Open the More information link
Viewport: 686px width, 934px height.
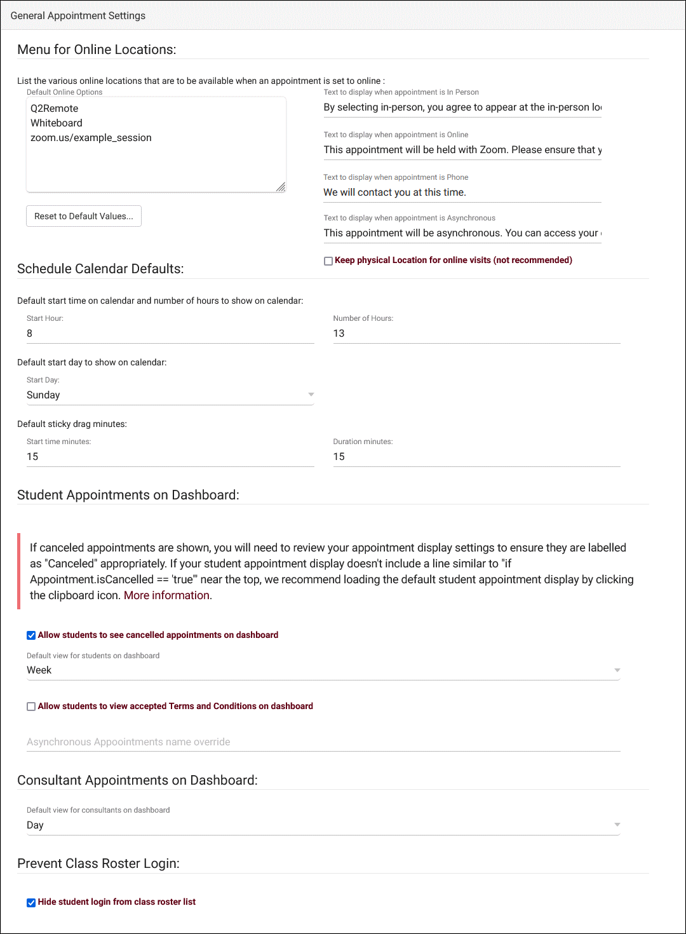point(166,595)
